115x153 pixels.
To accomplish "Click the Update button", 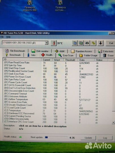I will tap(88, 138).
